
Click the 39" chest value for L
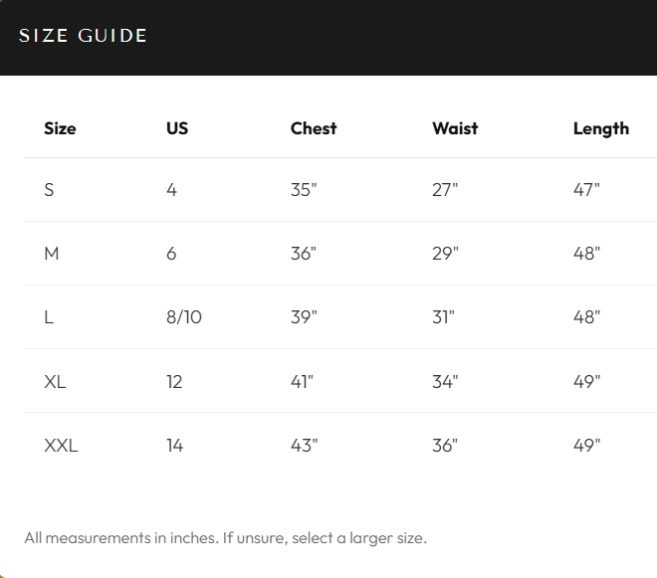point(304,317)
